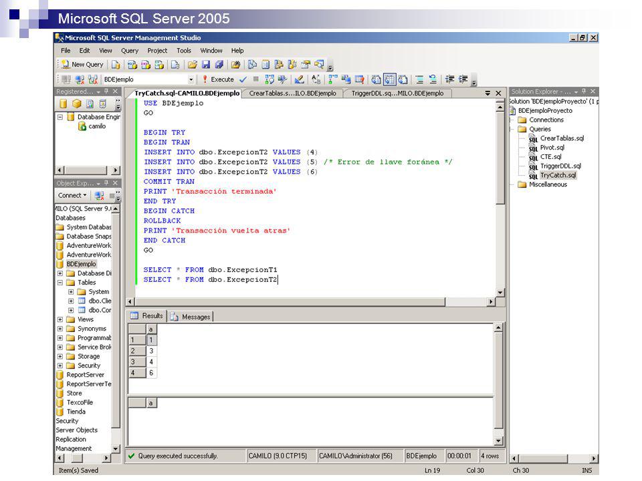Toggle auto-hide pin on Object Explorer panel
The height and width of the screenshot is (481, 642).
click(106, 183)
